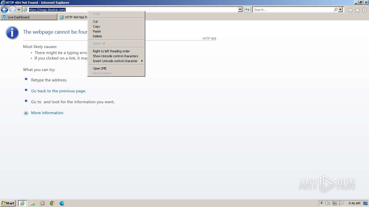Click the green Refresh page button
Viewport: 369px width, 207px height.
click(x=247, y=9)
